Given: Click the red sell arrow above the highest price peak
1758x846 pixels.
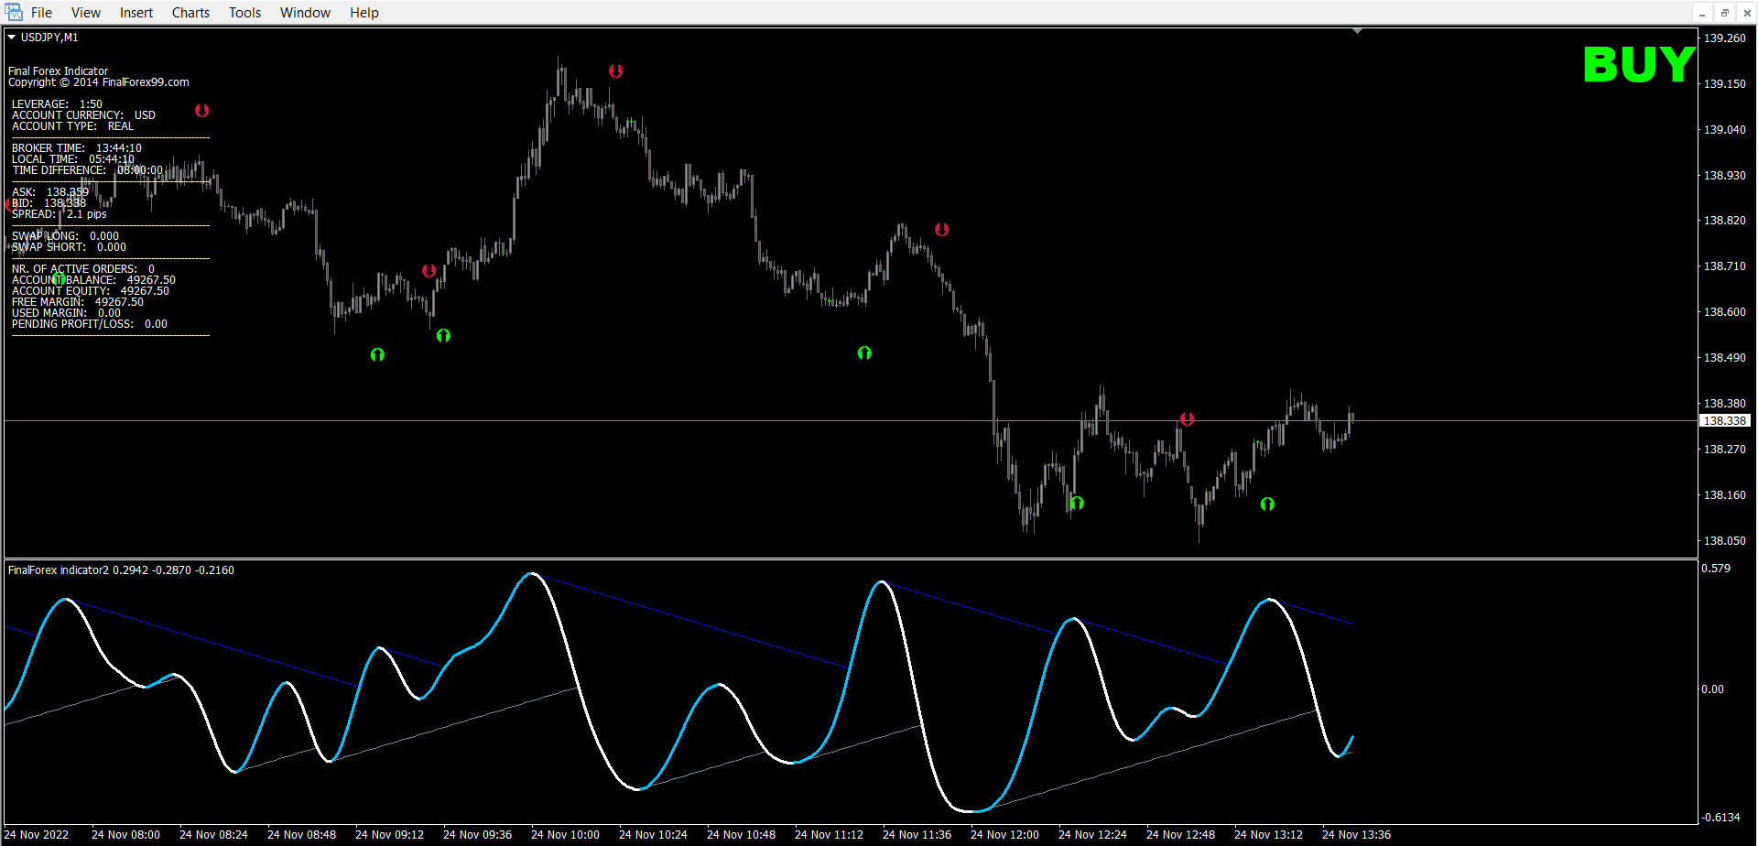Looking at the screenshot, I should click(615, 71).
